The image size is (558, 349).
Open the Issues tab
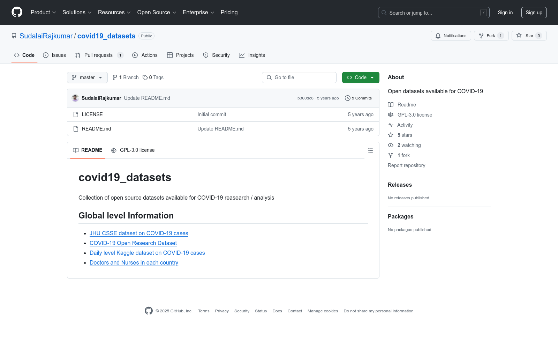(54, 55)
